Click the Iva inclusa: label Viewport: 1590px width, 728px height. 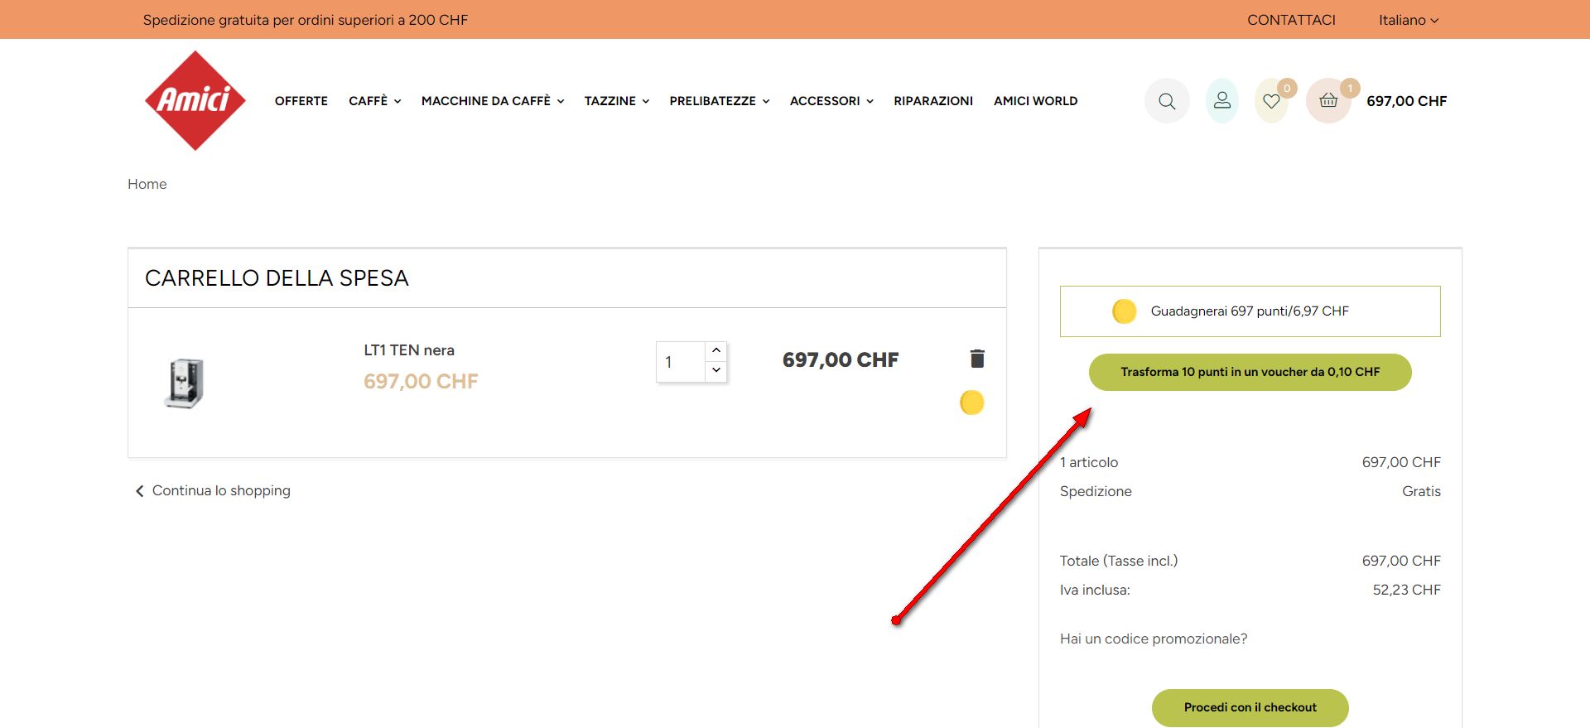(x=1095, y=590)
